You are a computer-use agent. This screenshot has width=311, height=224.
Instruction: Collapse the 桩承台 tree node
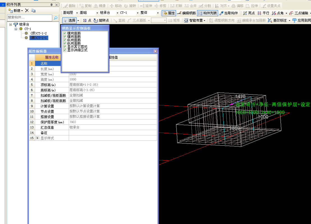10,25
